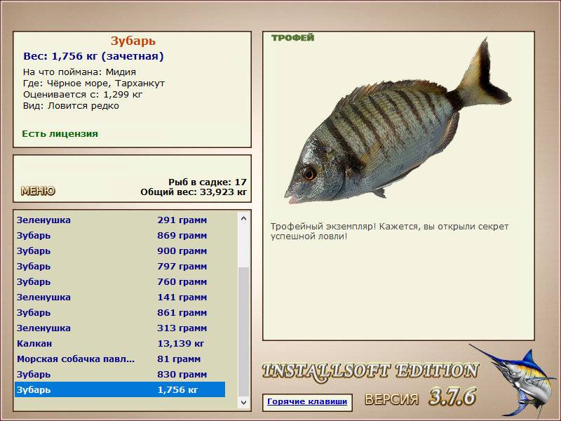Select the fish list scrollbar thumb
Screen dimensions: 561x421
pyautogui.click(x=243, y=331)
